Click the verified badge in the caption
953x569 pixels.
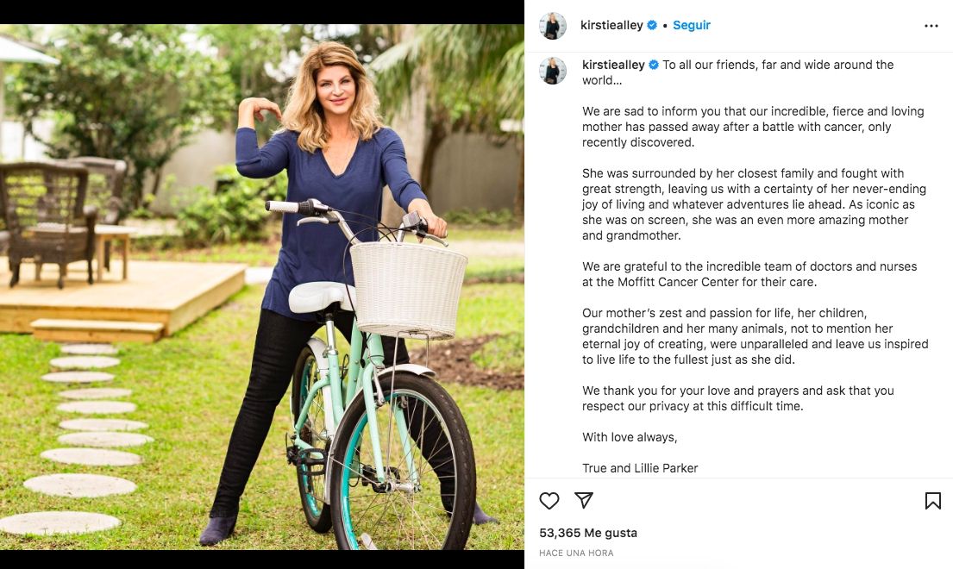tap(654, 65)
